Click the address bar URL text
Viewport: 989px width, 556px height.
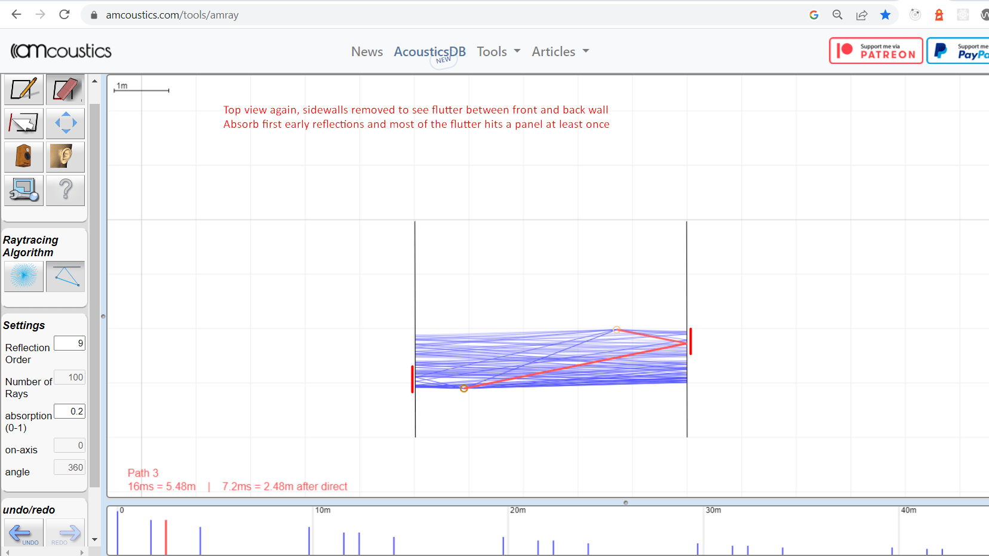(172, 15)
